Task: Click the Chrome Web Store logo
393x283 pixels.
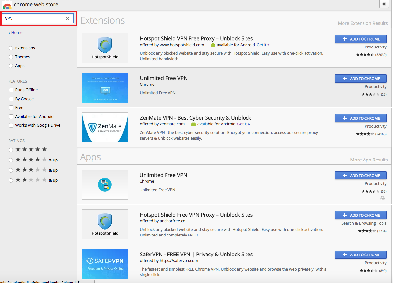Action: [7, 5]
